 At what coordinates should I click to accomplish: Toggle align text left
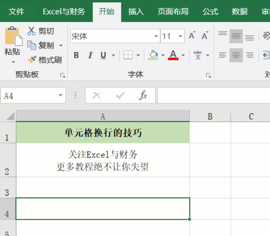[223, 55]
